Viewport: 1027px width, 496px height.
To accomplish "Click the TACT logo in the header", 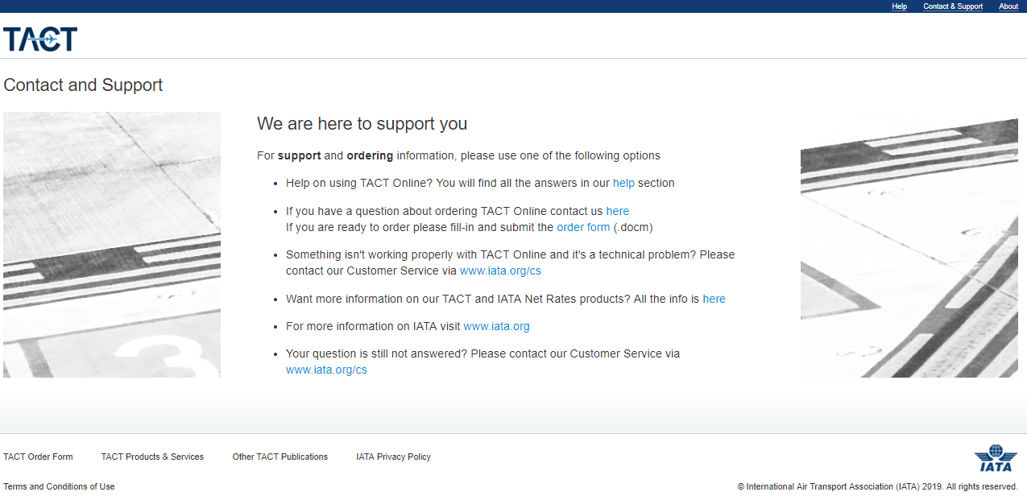I will (x=40, y=39).
